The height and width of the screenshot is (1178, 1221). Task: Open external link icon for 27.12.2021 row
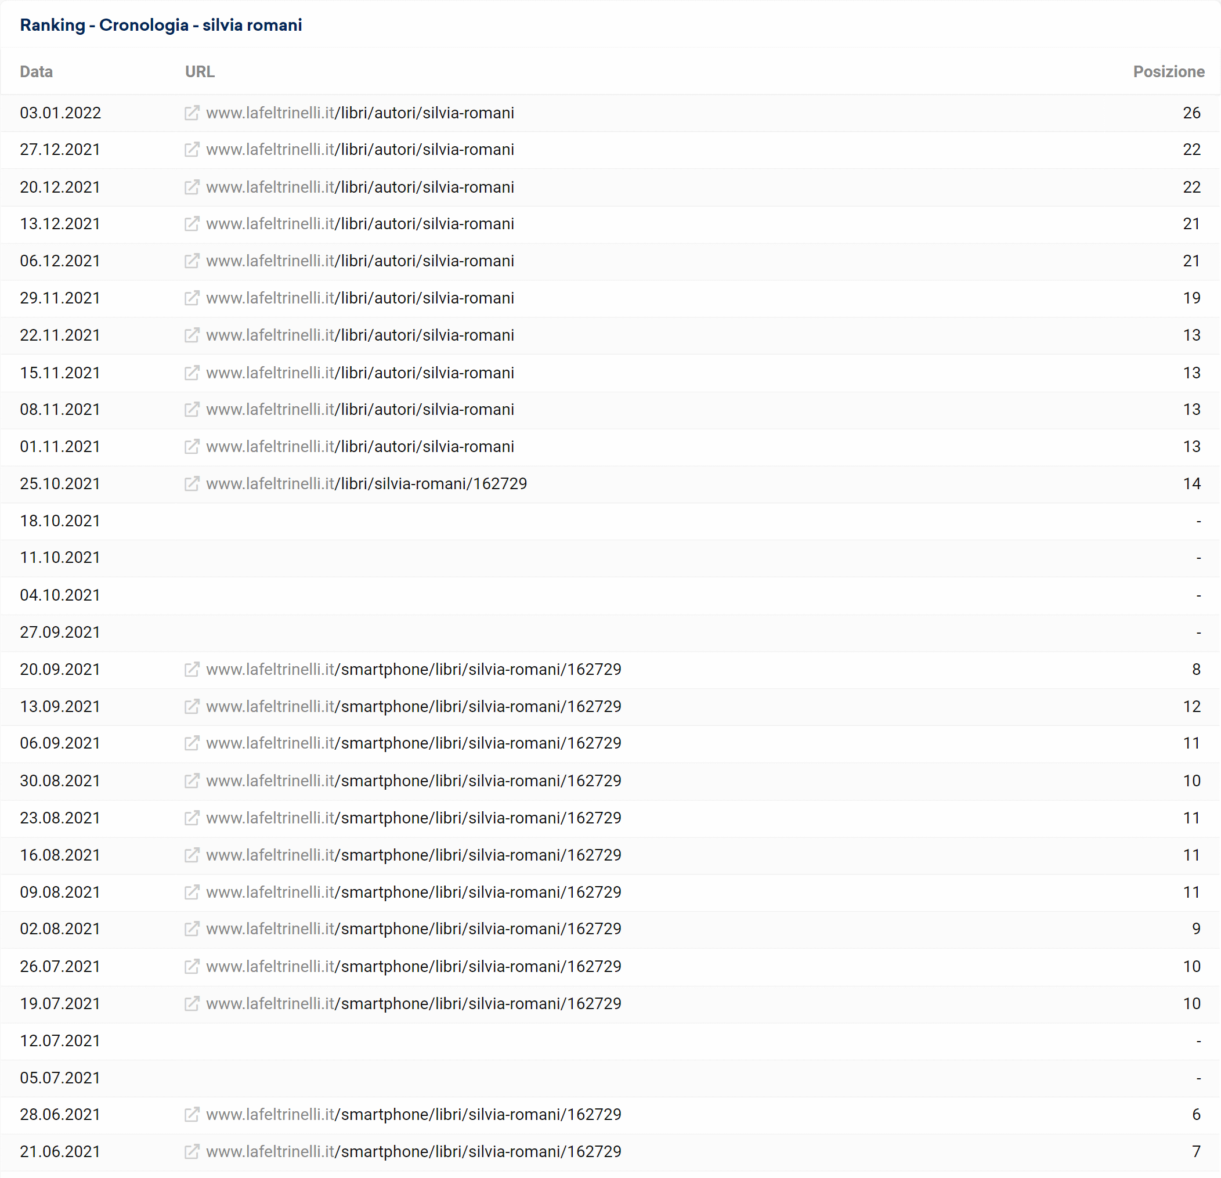[192, 150]
